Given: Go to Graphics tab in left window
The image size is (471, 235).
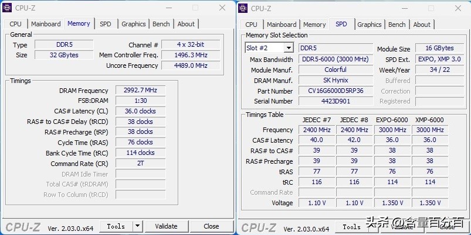Looking at the screenshot, I should point(134,24).
